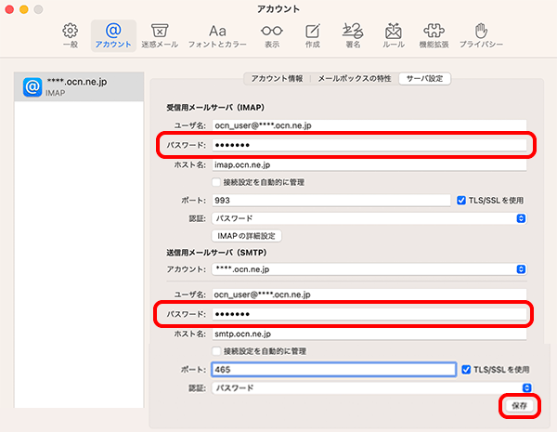Viewport: 557px width, 432px height.
Task: Open the Viewing (表示) preferences
Action: [x=271, y=35]
